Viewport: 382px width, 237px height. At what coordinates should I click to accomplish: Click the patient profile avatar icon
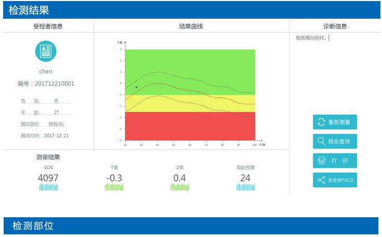[46, 51]
